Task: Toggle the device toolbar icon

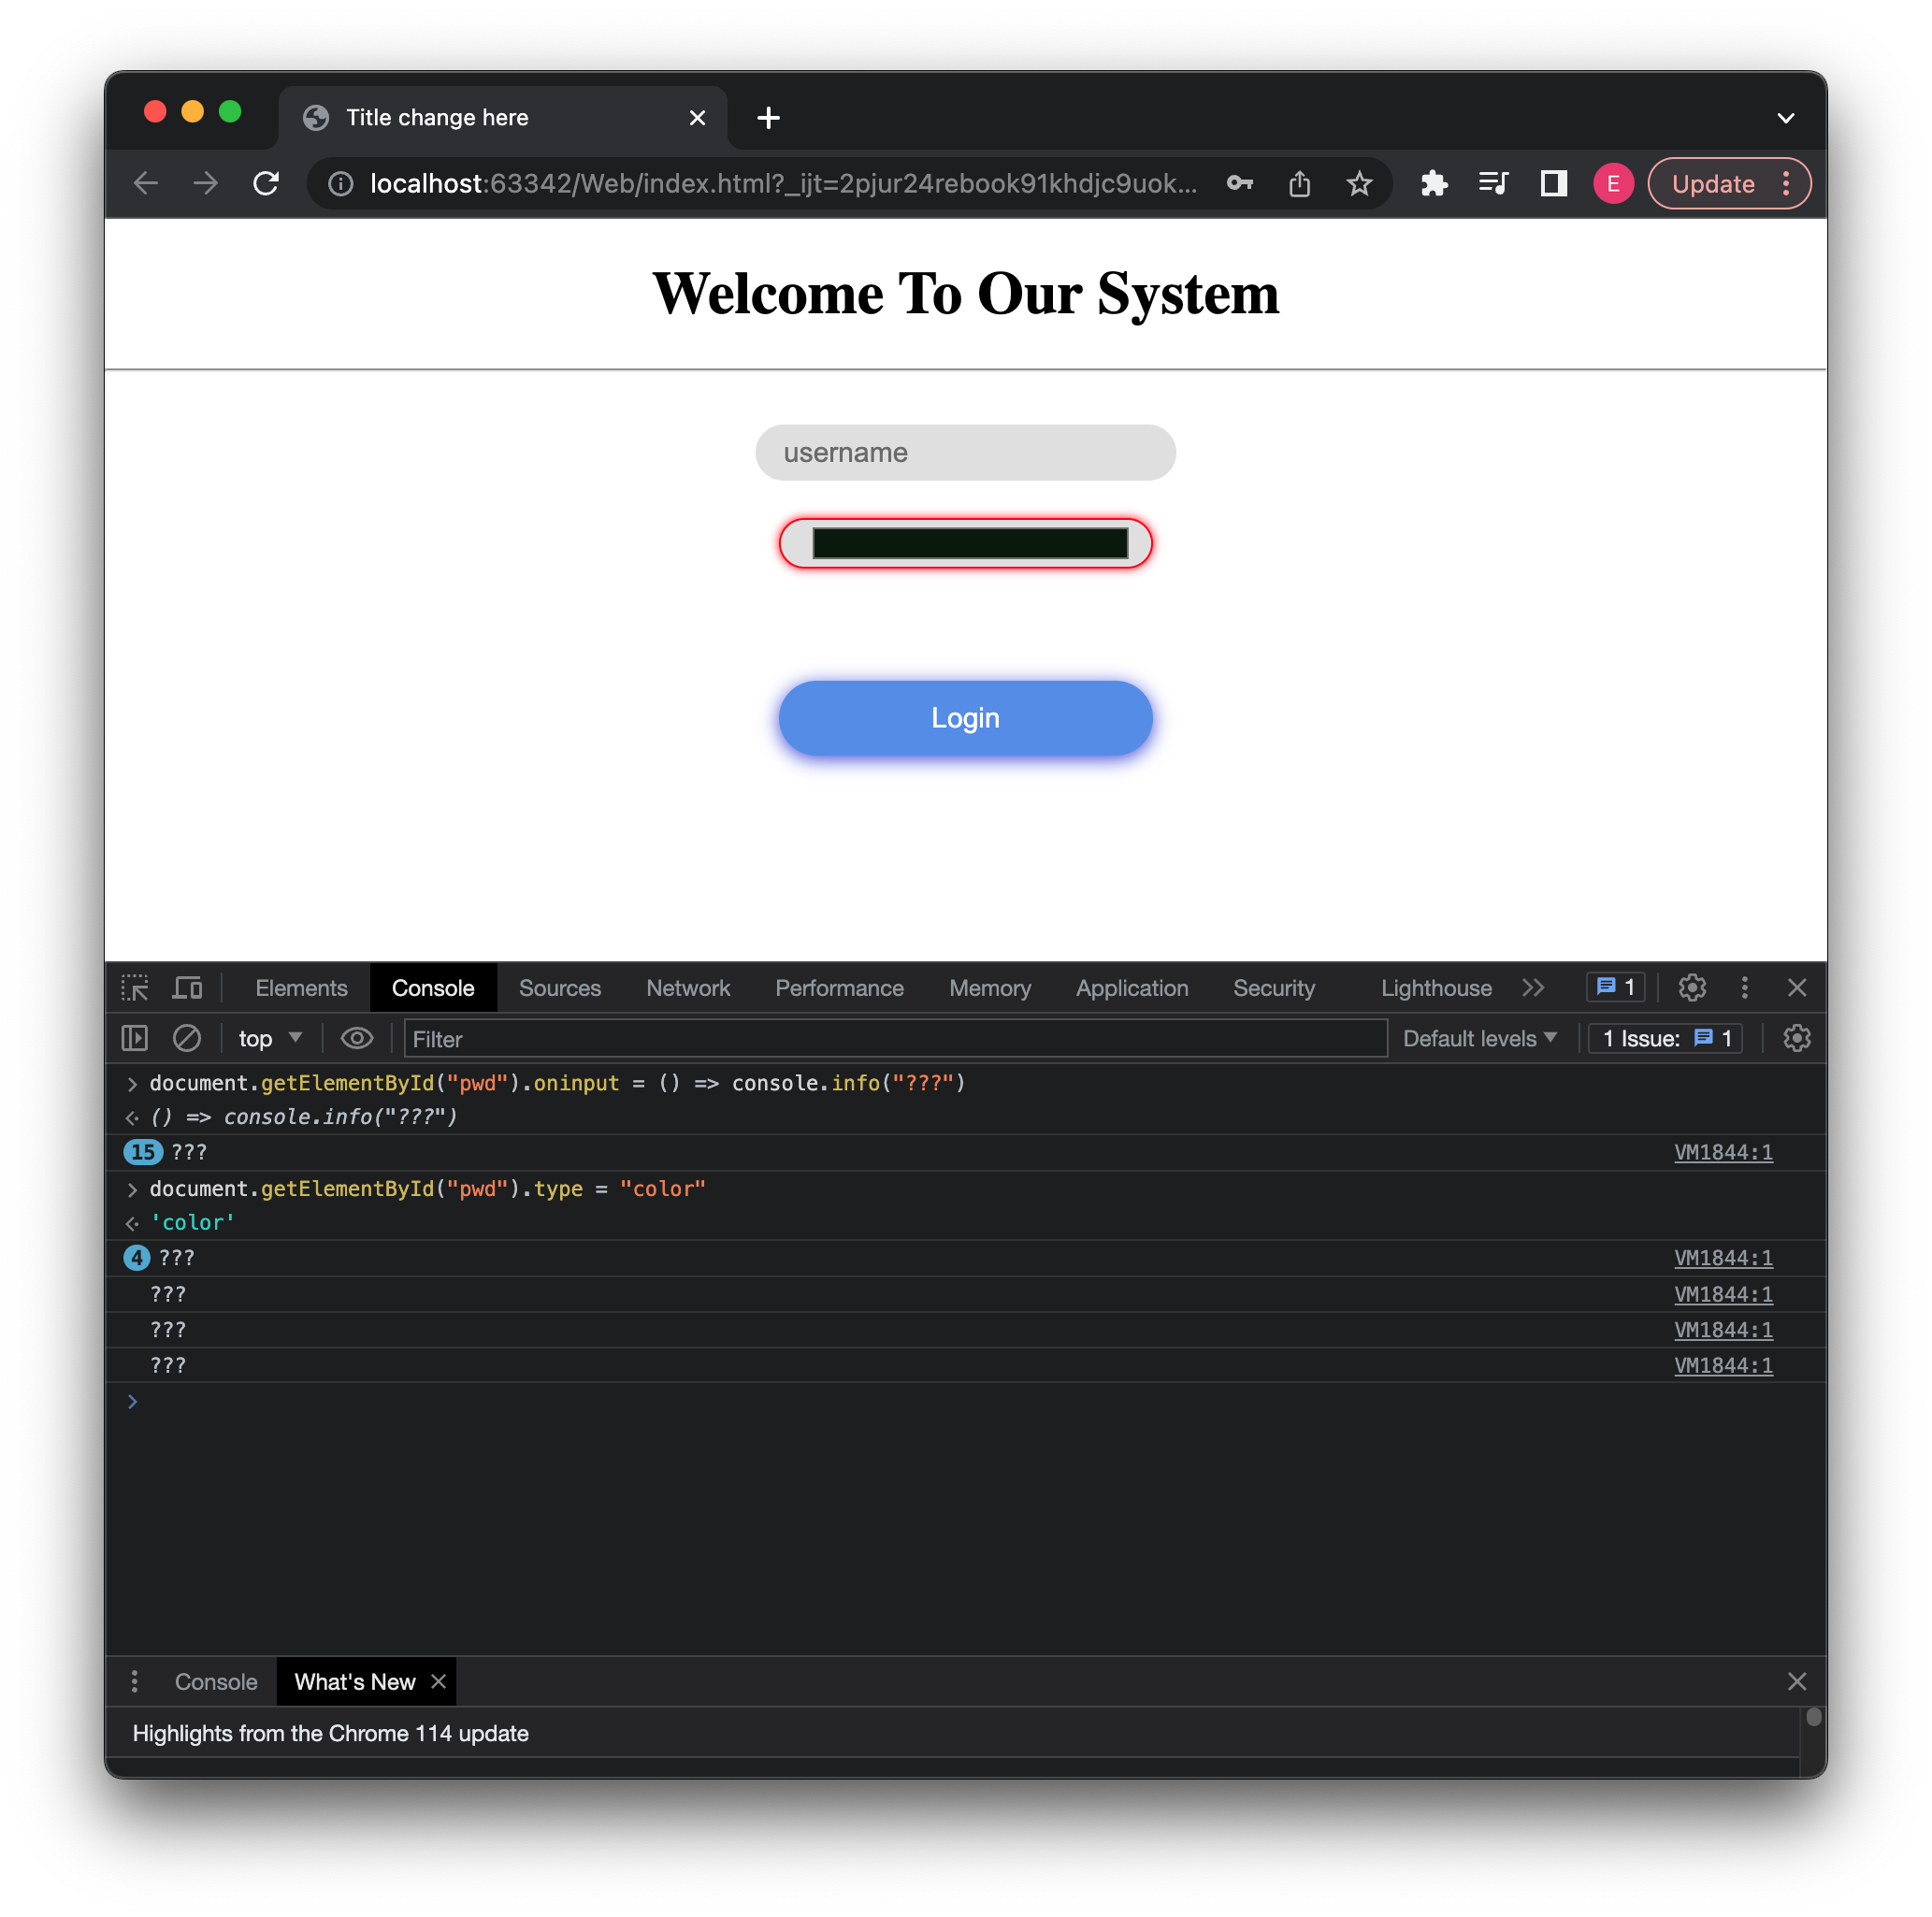Action: (187, 988)
